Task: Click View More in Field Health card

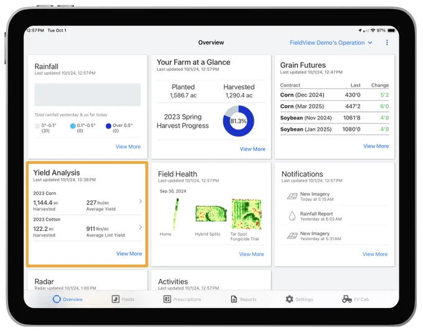Action: click(x=251, y=254)
